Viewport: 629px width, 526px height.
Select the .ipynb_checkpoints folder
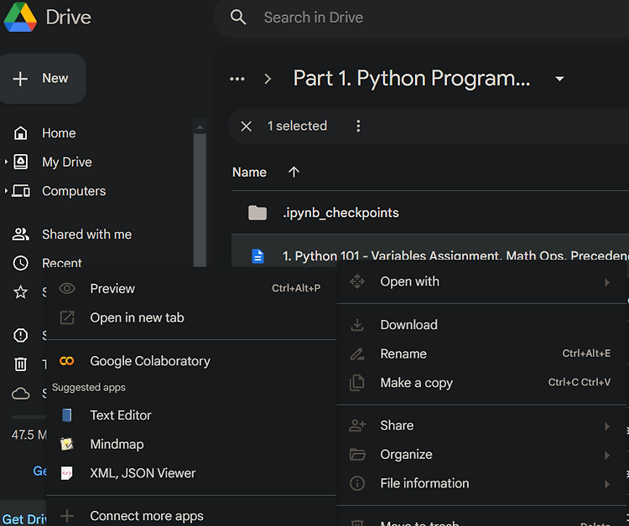click(430, 213)
